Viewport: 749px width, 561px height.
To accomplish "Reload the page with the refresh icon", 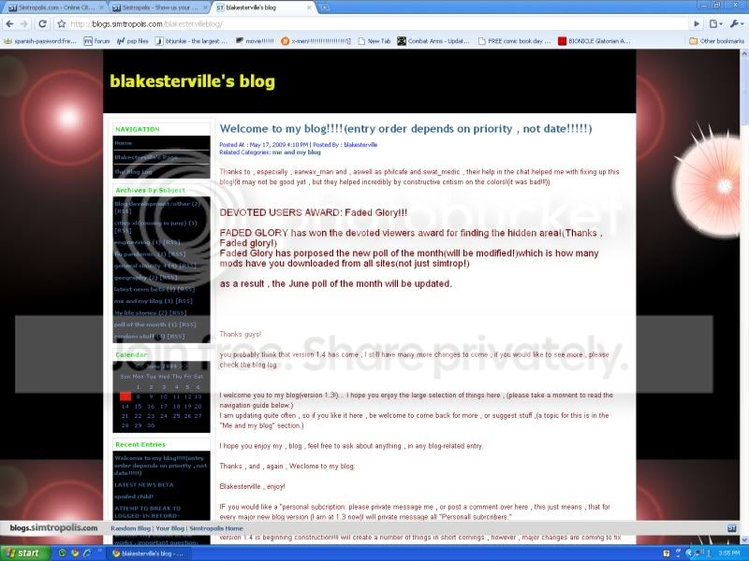I will pos(42,24).
